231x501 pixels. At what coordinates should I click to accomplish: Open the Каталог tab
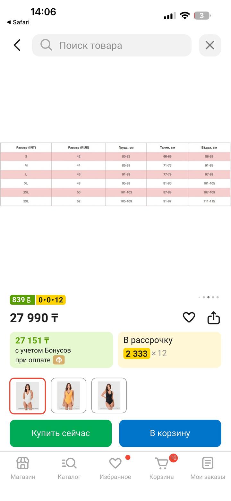tap(69, 468)
